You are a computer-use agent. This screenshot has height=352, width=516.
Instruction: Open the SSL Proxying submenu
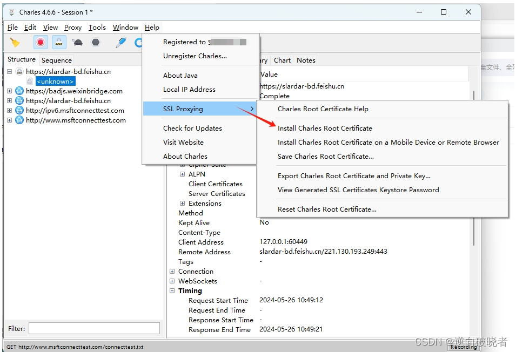click(201, 109)
